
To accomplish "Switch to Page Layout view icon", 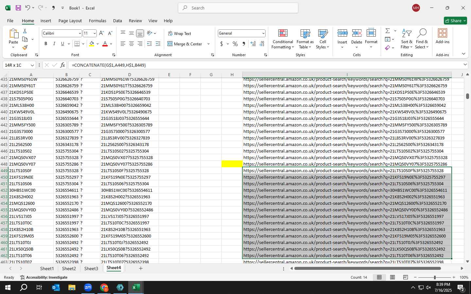I will (x=392, y=277).
